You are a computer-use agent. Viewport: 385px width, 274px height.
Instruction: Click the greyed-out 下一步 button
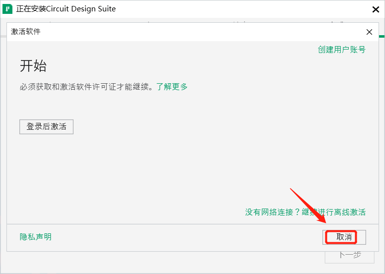coord(349,255)
